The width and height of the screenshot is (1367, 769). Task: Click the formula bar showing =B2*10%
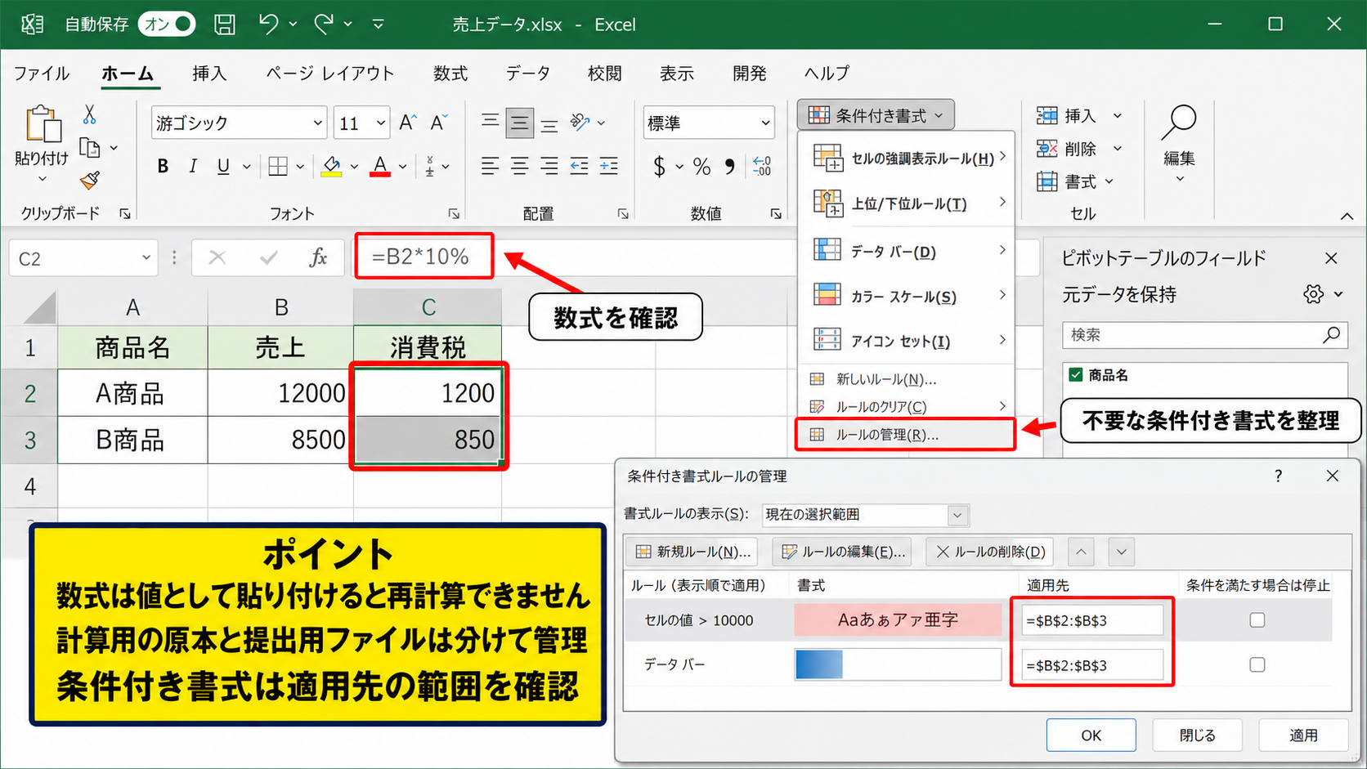pos(424,257)
